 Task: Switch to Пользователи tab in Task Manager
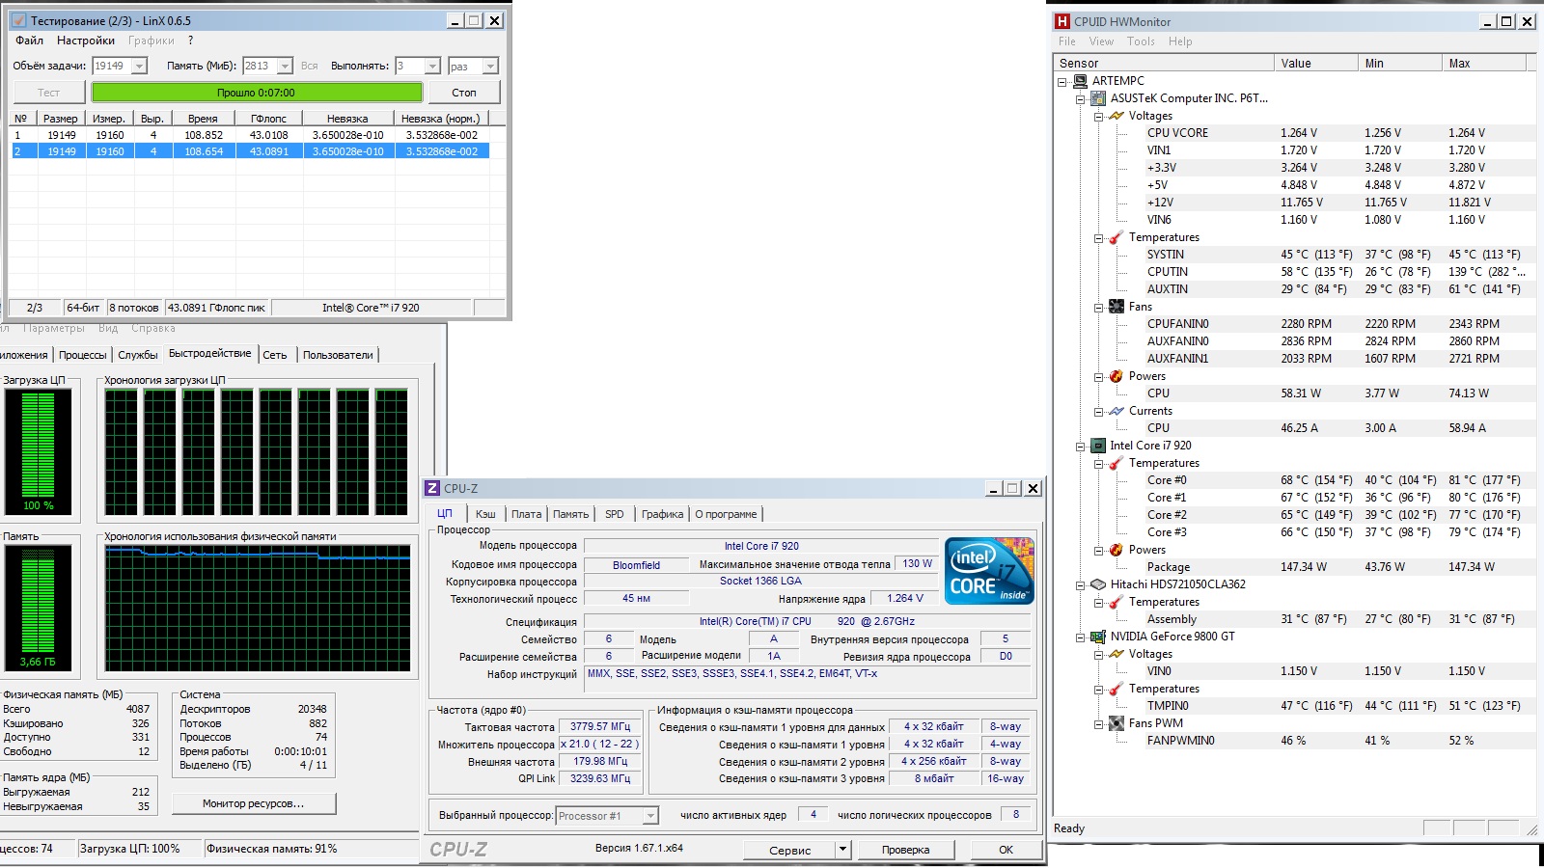coord(338,355)
